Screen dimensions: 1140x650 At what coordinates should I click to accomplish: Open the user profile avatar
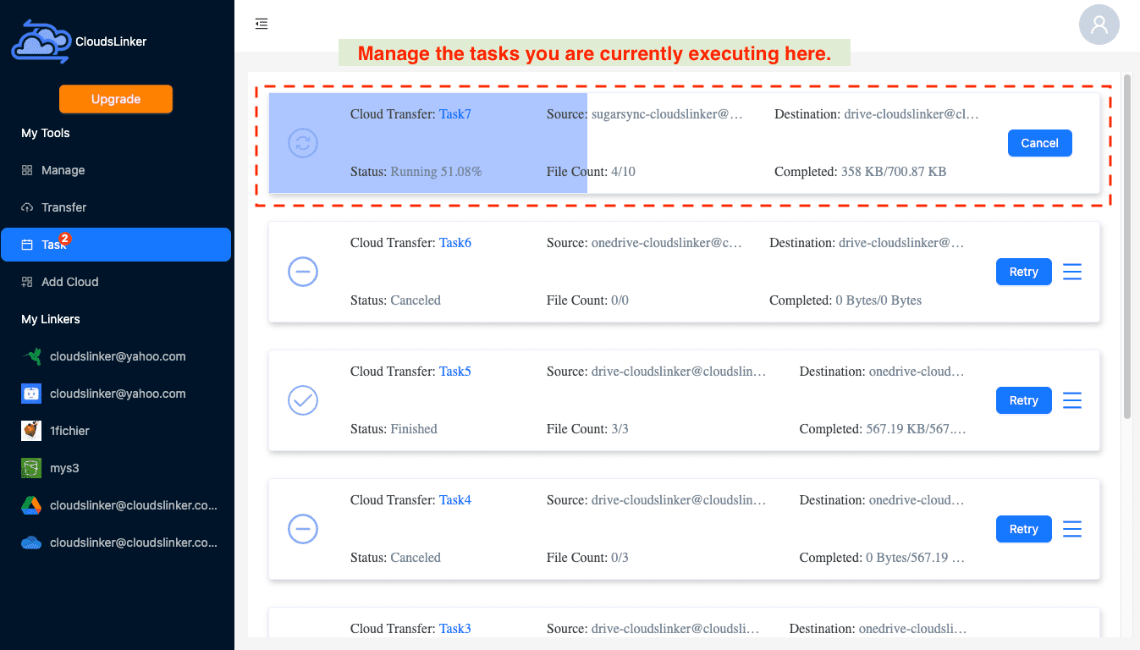(x=1099, y=25)
